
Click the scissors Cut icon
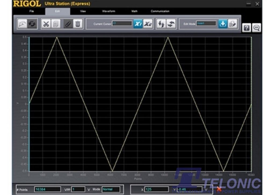(46, 24)
